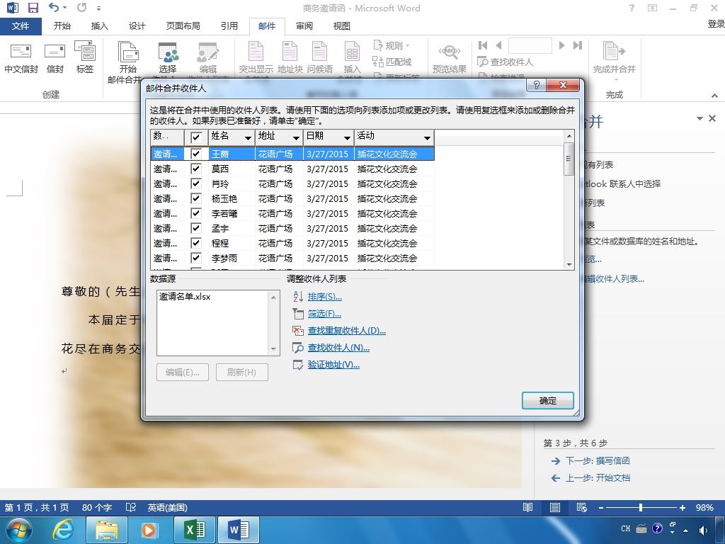Select 邀请名单.xlsx in data source list
The height and width of the screenshot is (544, 725).
tap(185, 297)
